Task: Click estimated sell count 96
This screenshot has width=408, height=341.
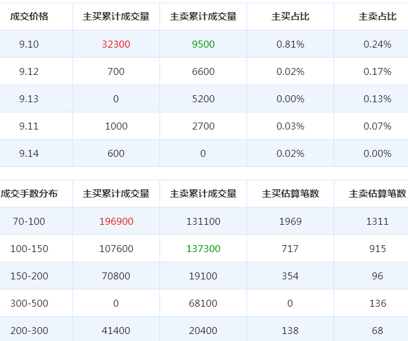Action: pos(377,276)
